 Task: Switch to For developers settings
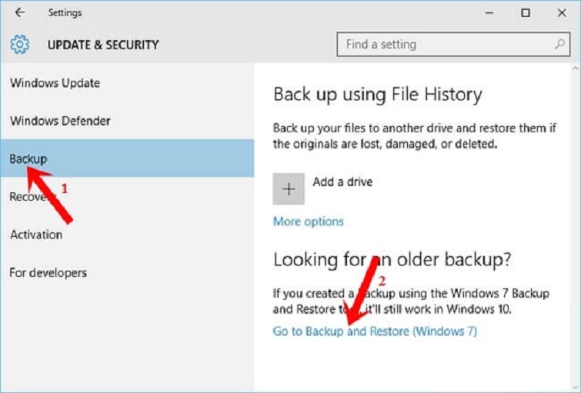48,272
